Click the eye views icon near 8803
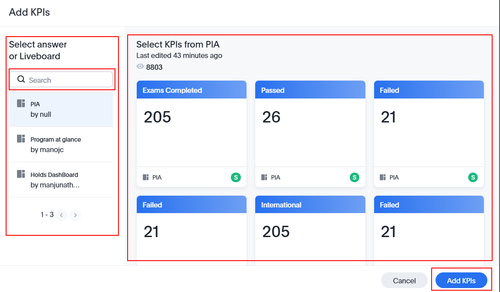This screenshot has width=500, height=292. [140, 67]
